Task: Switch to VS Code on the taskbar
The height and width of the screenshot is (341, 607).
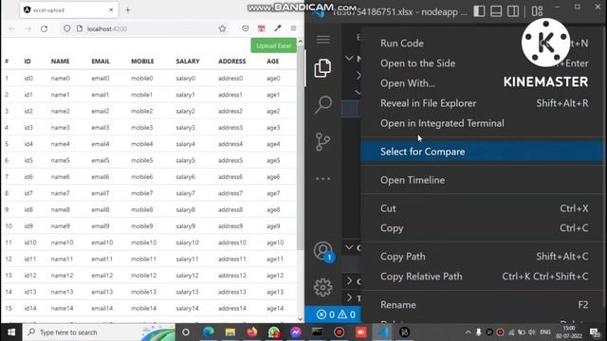Action: 382,332
